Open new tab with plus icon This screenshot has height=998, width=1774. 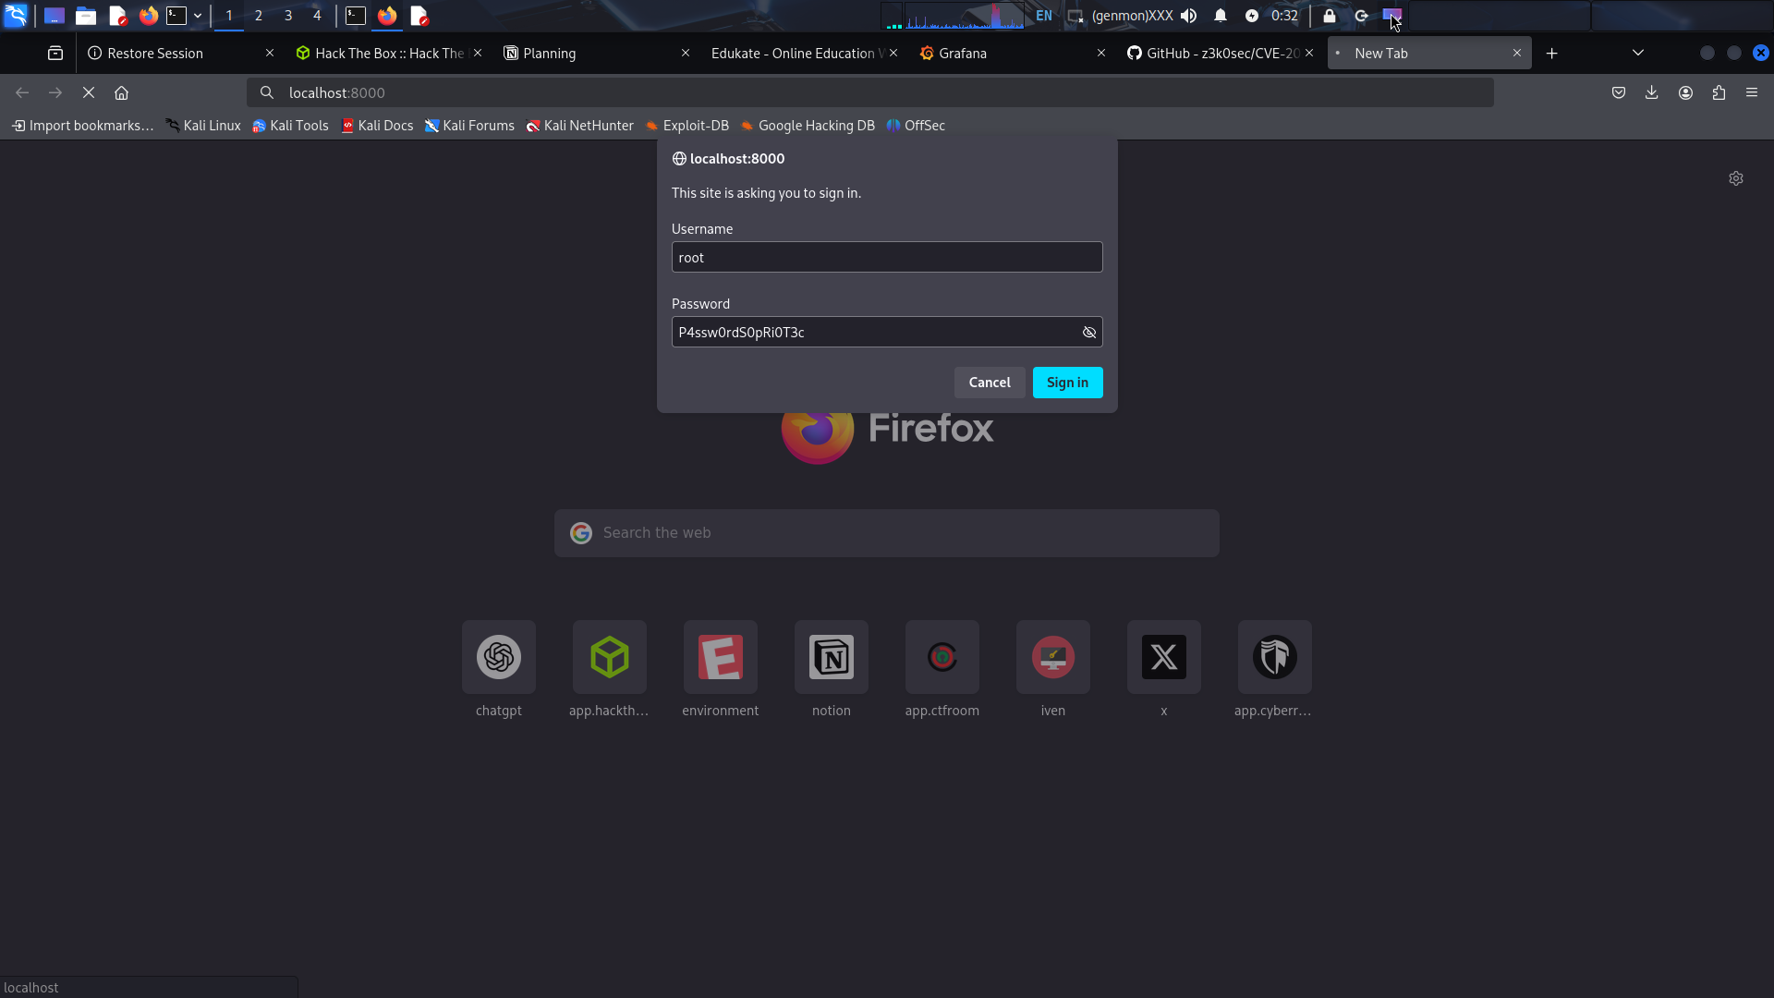[1551, 54]
